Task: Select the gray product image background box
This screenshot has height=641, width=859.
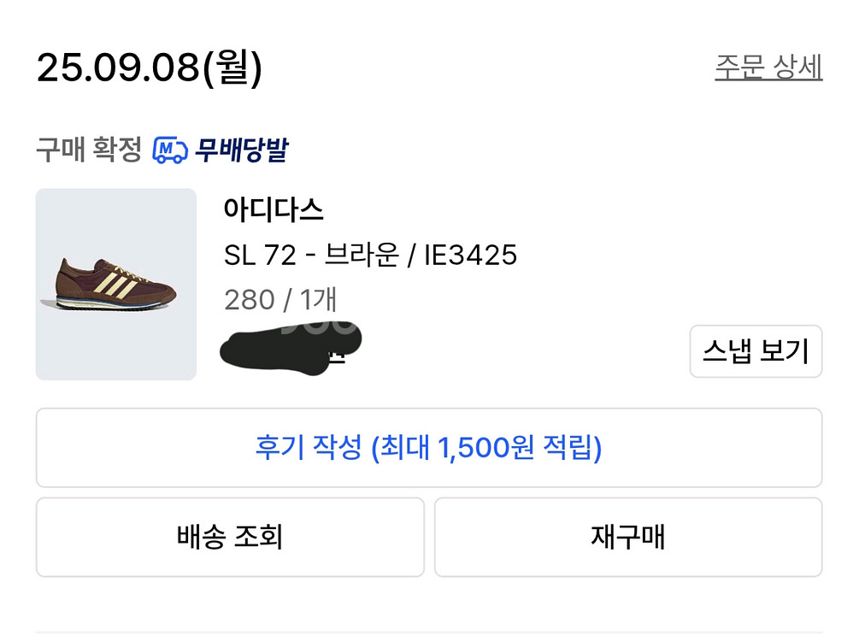Action: pyautogui.click(x=116, y=282)
